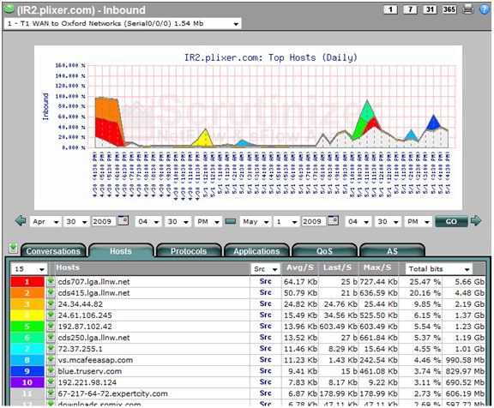Click the red rank 1 color swatch
The image size is (494, 408).
(27, 281)
